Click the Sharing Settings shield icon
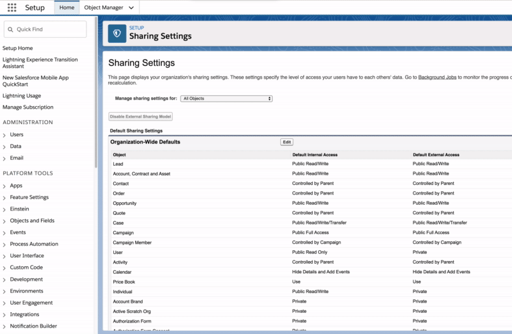This screenshot has height=334, width=512. (x=117, y=33)
